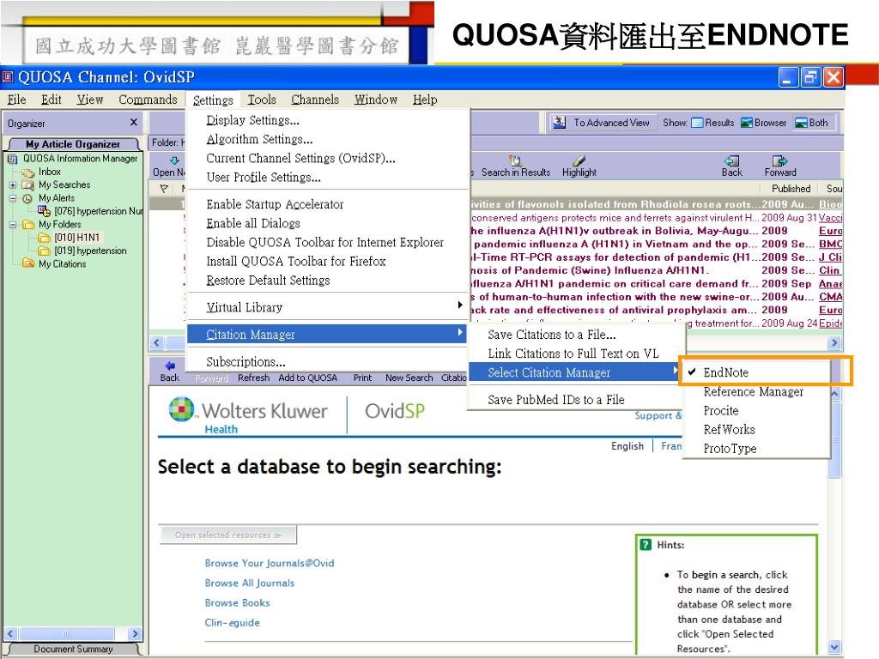The width and height of the screenshot is (879, 659).
Task: Click Add to QUOSA in browser toolbar
Action: (x=308, y=378)
